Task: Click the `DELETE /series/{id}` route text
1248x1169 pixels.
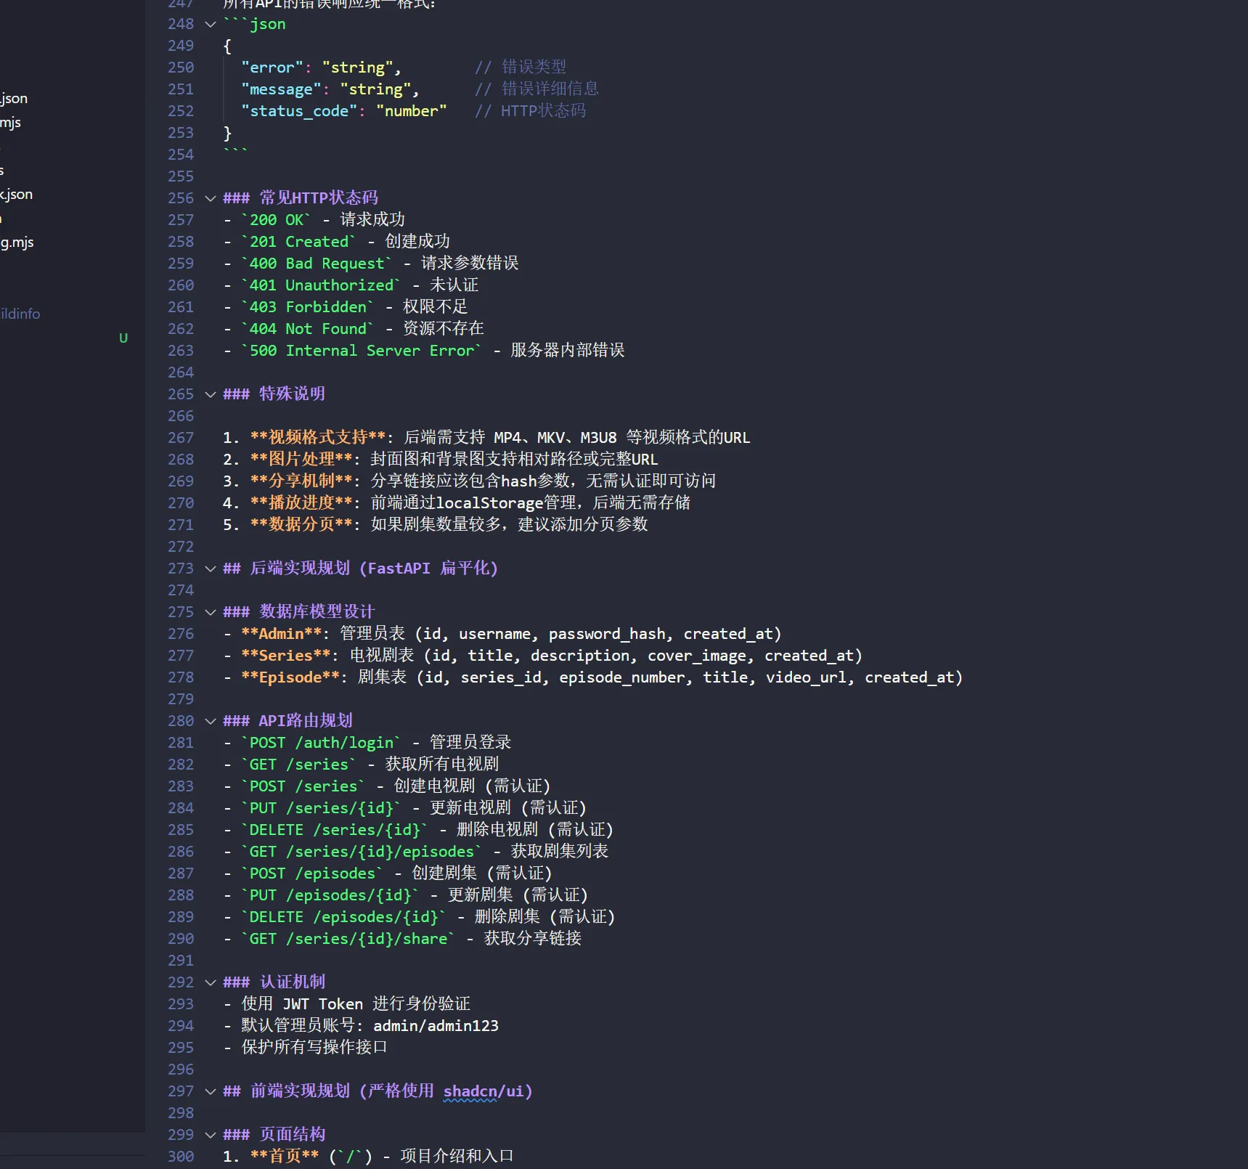Action: (335, 830)
